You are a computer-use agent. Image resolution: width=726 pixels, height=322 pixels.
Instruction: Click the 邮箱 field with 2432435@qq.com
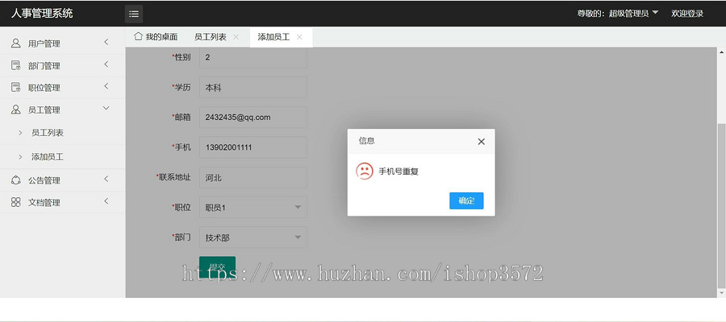tap(252, 118)
